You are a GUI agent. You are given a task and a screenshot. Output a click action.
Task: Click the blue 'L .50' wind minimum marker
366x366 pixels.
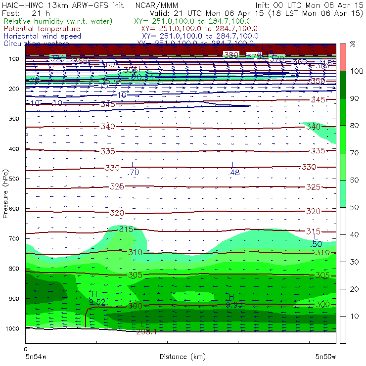[x=316, y=241]
